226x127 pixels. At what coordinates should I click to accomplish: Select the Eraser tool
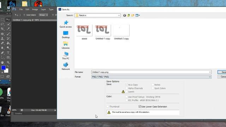[2, 43]
